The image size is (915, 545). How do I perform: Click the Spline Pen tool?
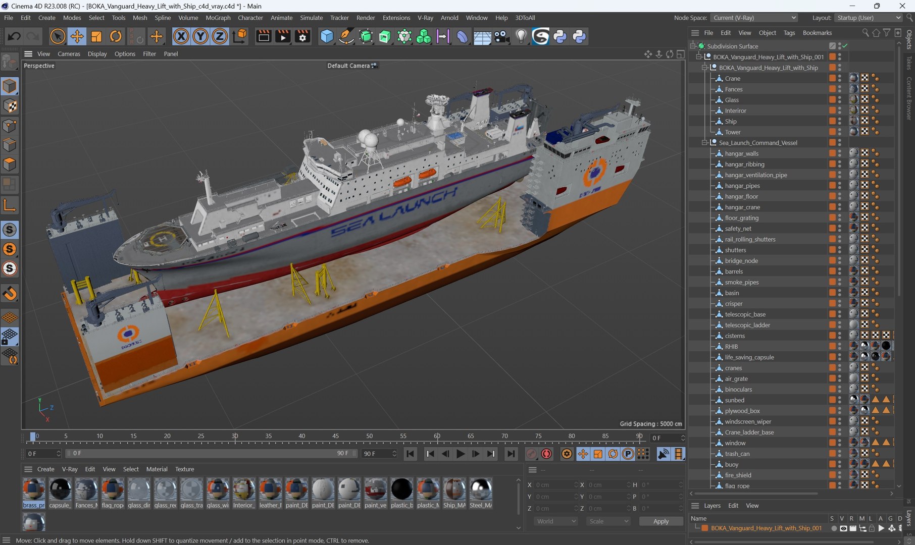point(346,36)
